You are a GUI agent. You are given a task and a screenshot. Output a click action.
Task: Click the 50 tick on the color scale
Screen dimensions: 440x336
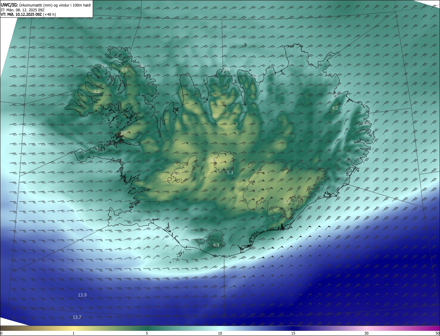[x=438, y=333]
